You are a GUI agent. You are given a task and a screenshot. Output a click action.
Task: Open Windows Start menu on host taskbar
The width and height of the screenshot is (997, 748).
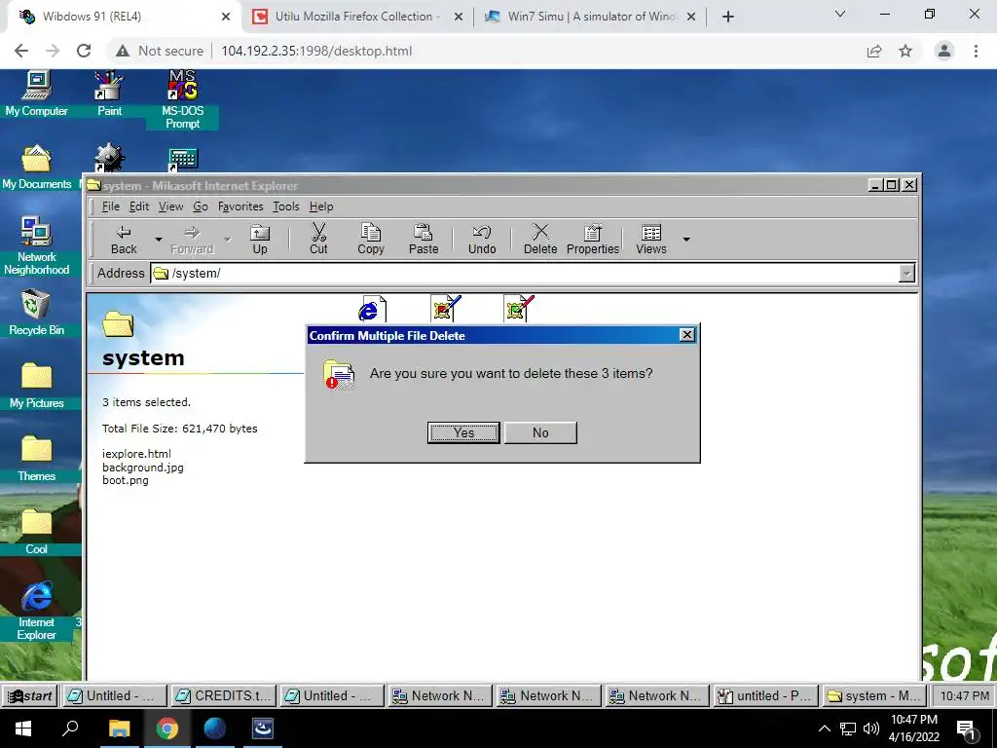pyautogui.click(x=23, y=729)
